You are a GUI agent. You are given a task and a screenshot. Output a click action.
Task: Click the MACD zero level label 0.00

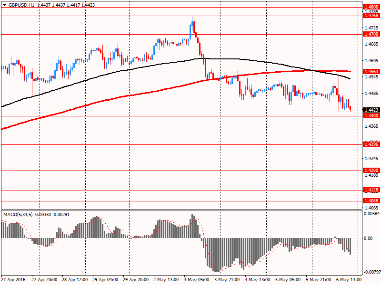click(x=368, y=238)
